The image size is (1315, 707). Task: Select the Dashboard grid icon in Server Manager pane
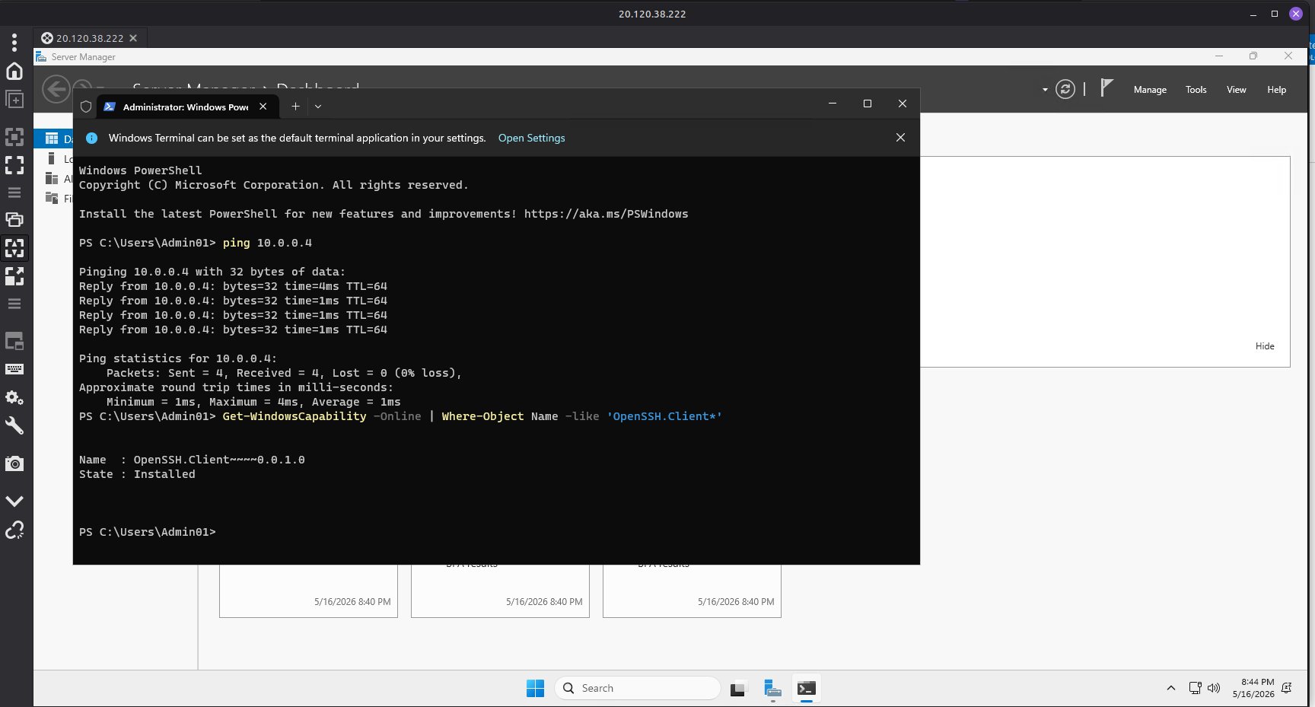(52, 138)
